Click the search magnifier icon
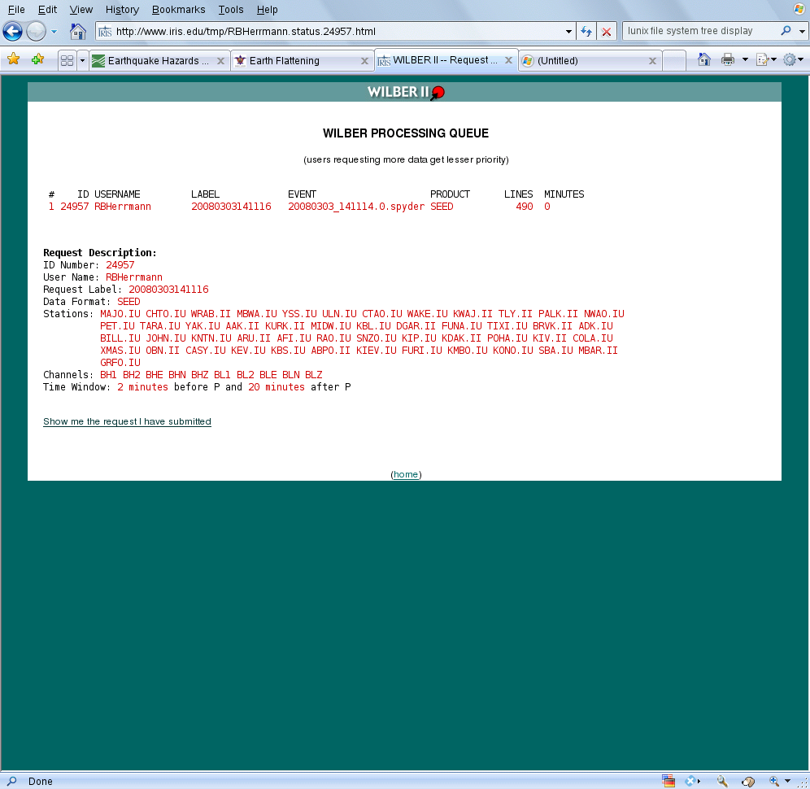Screen dimensions: 810x789 coord(786,30)
